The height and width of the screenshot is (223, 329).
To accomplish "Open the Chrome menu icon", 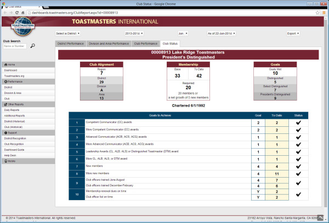I will point(324,13).
